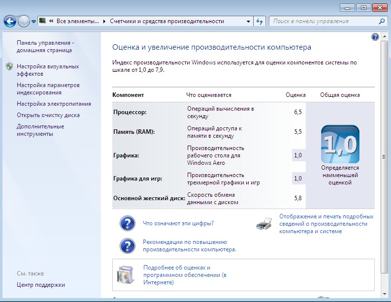Expand the address bar history dropdown

click(x=248, y=22)
